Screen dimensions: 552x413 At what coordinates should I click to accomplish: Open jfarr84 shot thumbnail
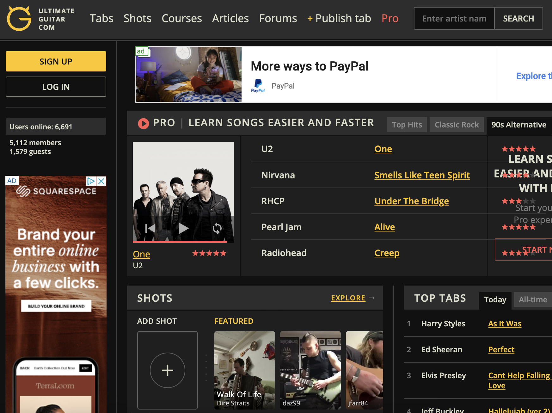point(365,370)
